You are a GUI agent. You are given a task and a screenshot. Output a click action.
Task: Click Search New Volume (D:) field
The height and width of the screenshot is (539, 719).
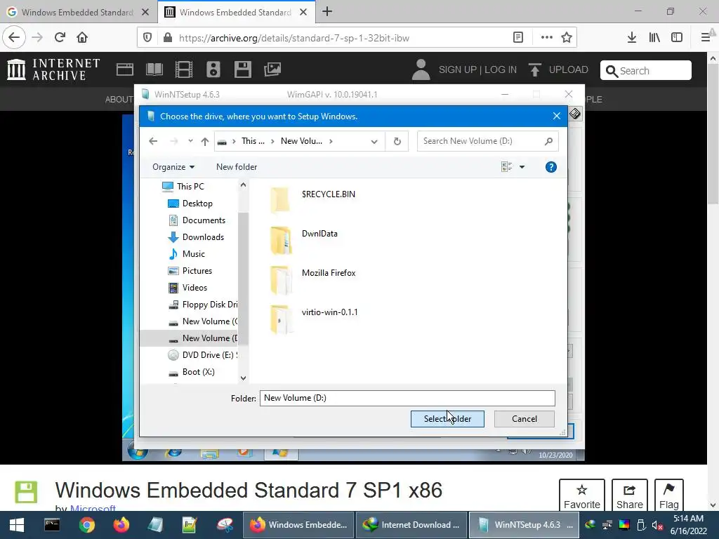[488, 141]
